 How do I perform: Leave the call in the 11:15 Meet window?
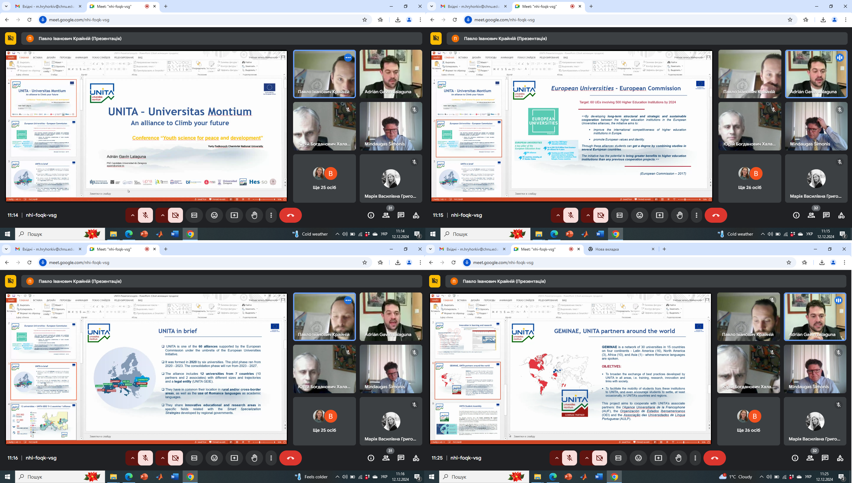[x=716, y=215]
